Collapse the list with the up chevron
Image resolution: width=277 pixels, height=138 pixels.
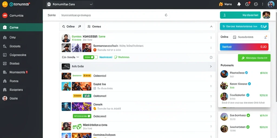[211, 27]
